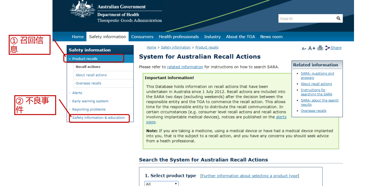Open the About the TGA tab
The width and height of the screenshot is (377, 186).
click(241, 37)
